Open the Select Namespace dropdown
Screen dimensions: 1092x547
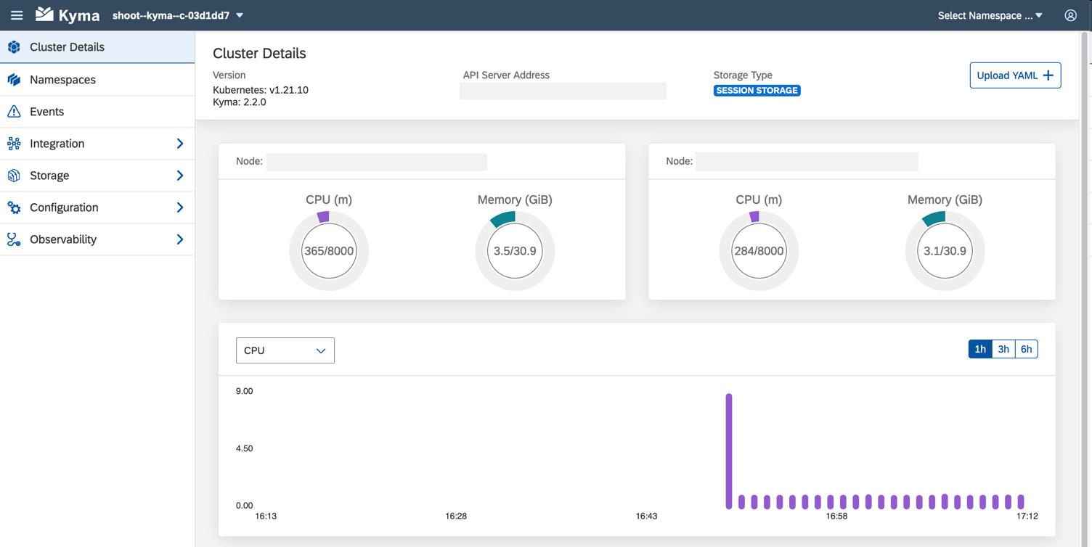click(x=990, y=15)
